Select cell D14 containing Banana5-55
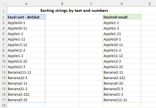156x108 pixels. [122, 83]
